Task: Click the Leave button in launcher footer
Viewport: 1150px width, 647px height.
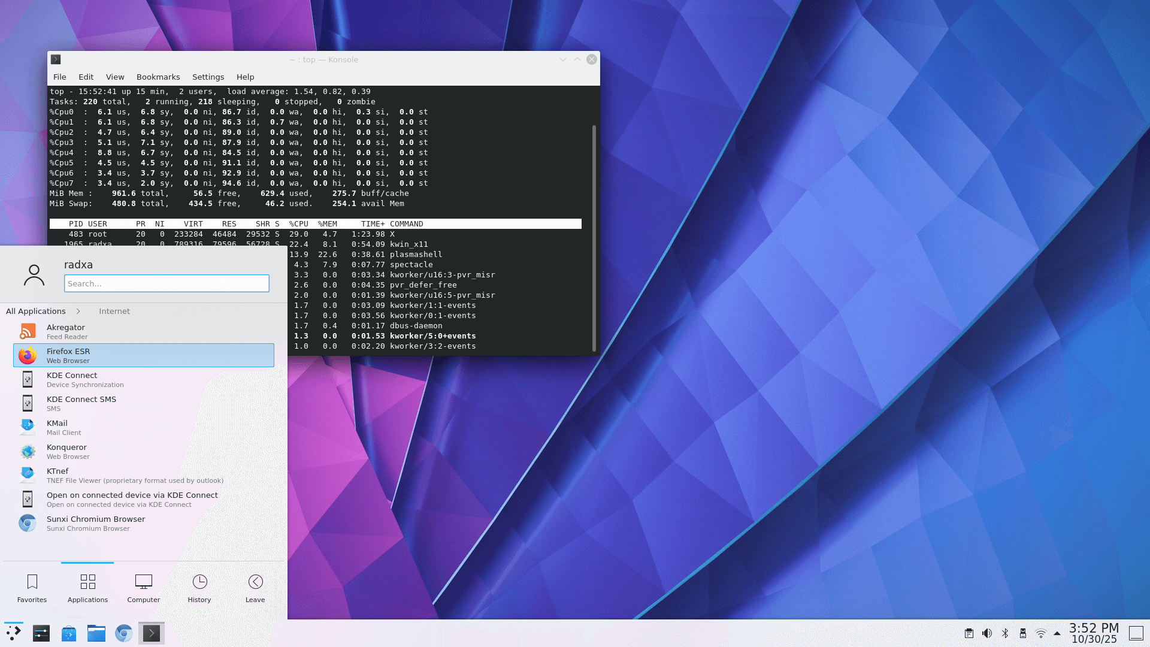Action: point(255,587)
